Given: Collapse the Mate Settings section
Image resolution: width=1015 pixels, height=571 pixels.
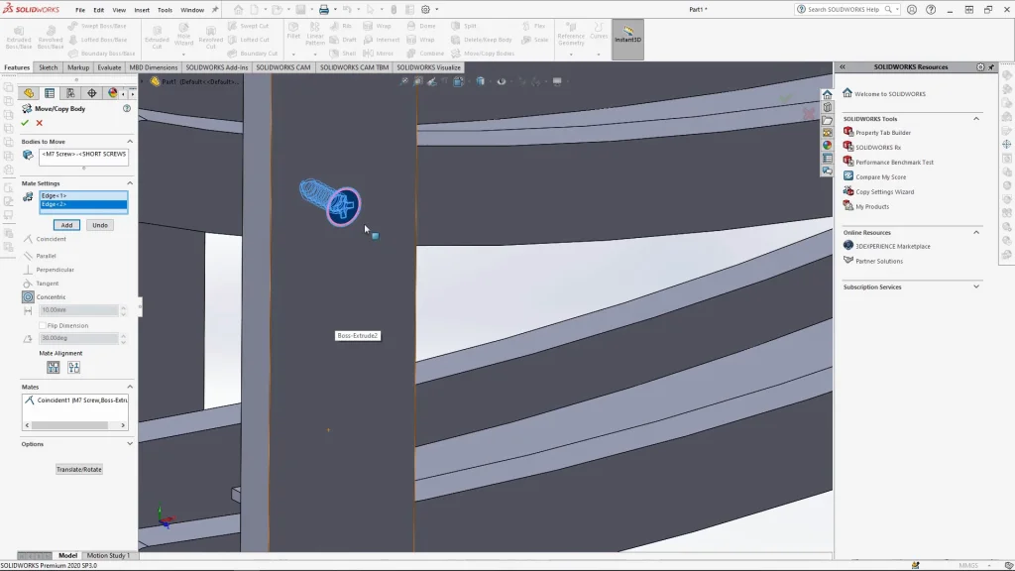Looking at the screenshot, I should [x=130, y=183].
